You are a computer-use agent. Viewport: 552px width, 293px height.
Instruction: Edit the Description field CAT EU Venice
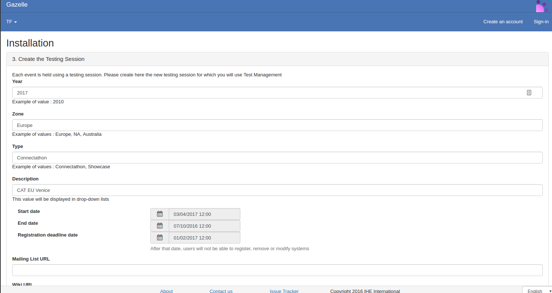277,190
